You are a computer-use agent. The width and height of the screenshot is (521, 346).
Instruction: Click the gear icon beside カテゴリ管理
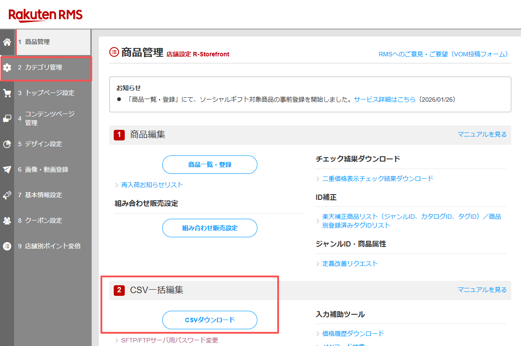pyautogui.click(x=7, y=68)
